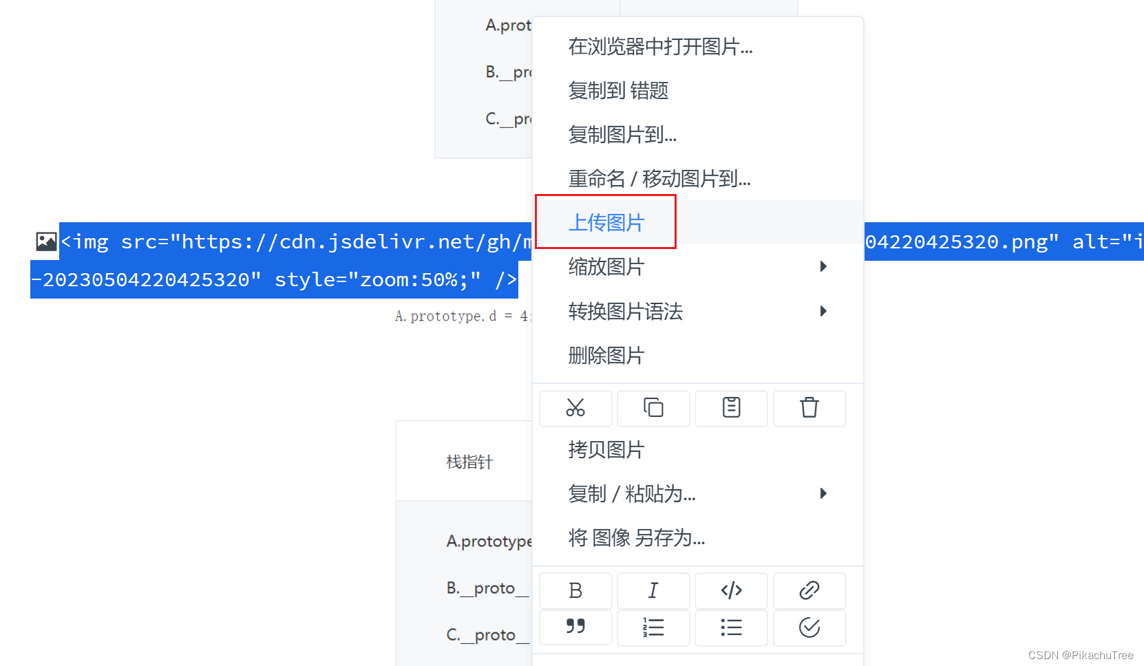
Task: Click the Copy icon in the context menu
Action: pyautogui.click(x=653, y=408)
